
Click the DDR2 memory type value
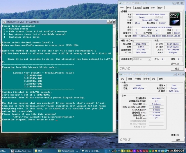[138, 85]
